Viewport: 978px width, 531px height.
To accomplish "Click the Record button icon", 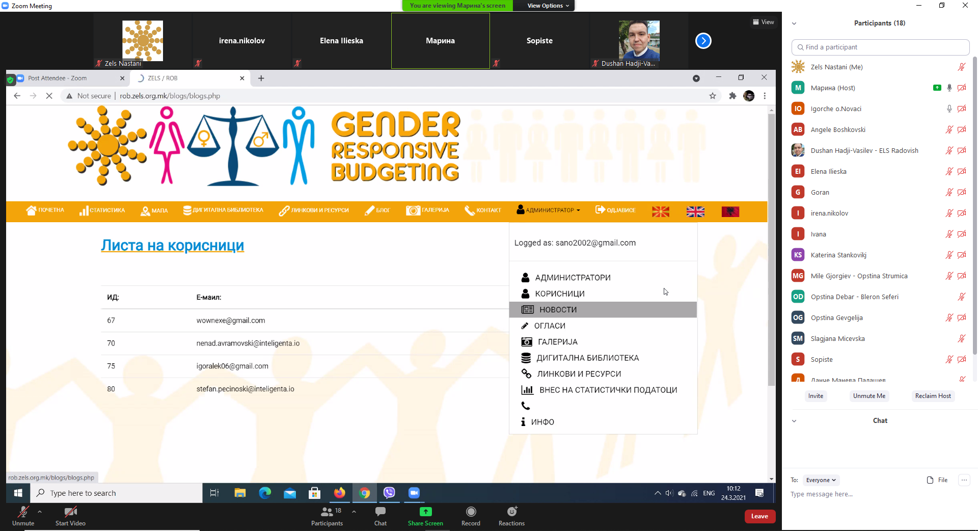I will pos(471,512).
